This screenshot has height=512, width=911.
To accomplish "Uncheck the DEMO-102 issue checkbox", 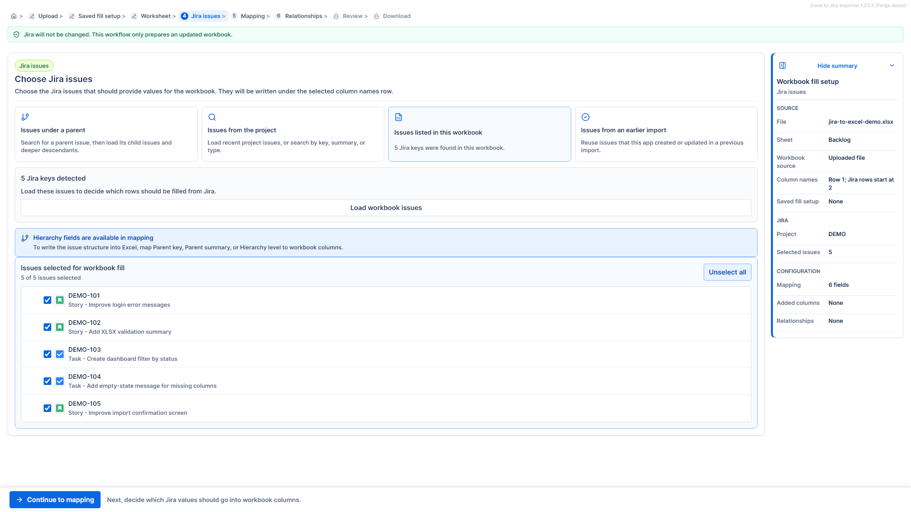I will [x=47, y=327].
